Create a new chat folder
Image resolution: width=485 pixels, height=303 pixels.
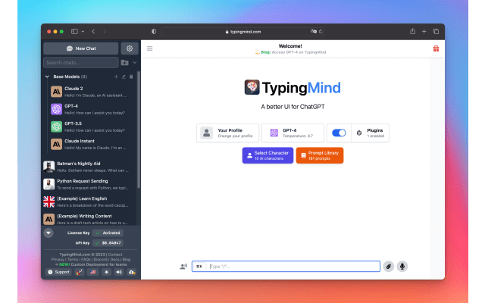click(124, 62)
